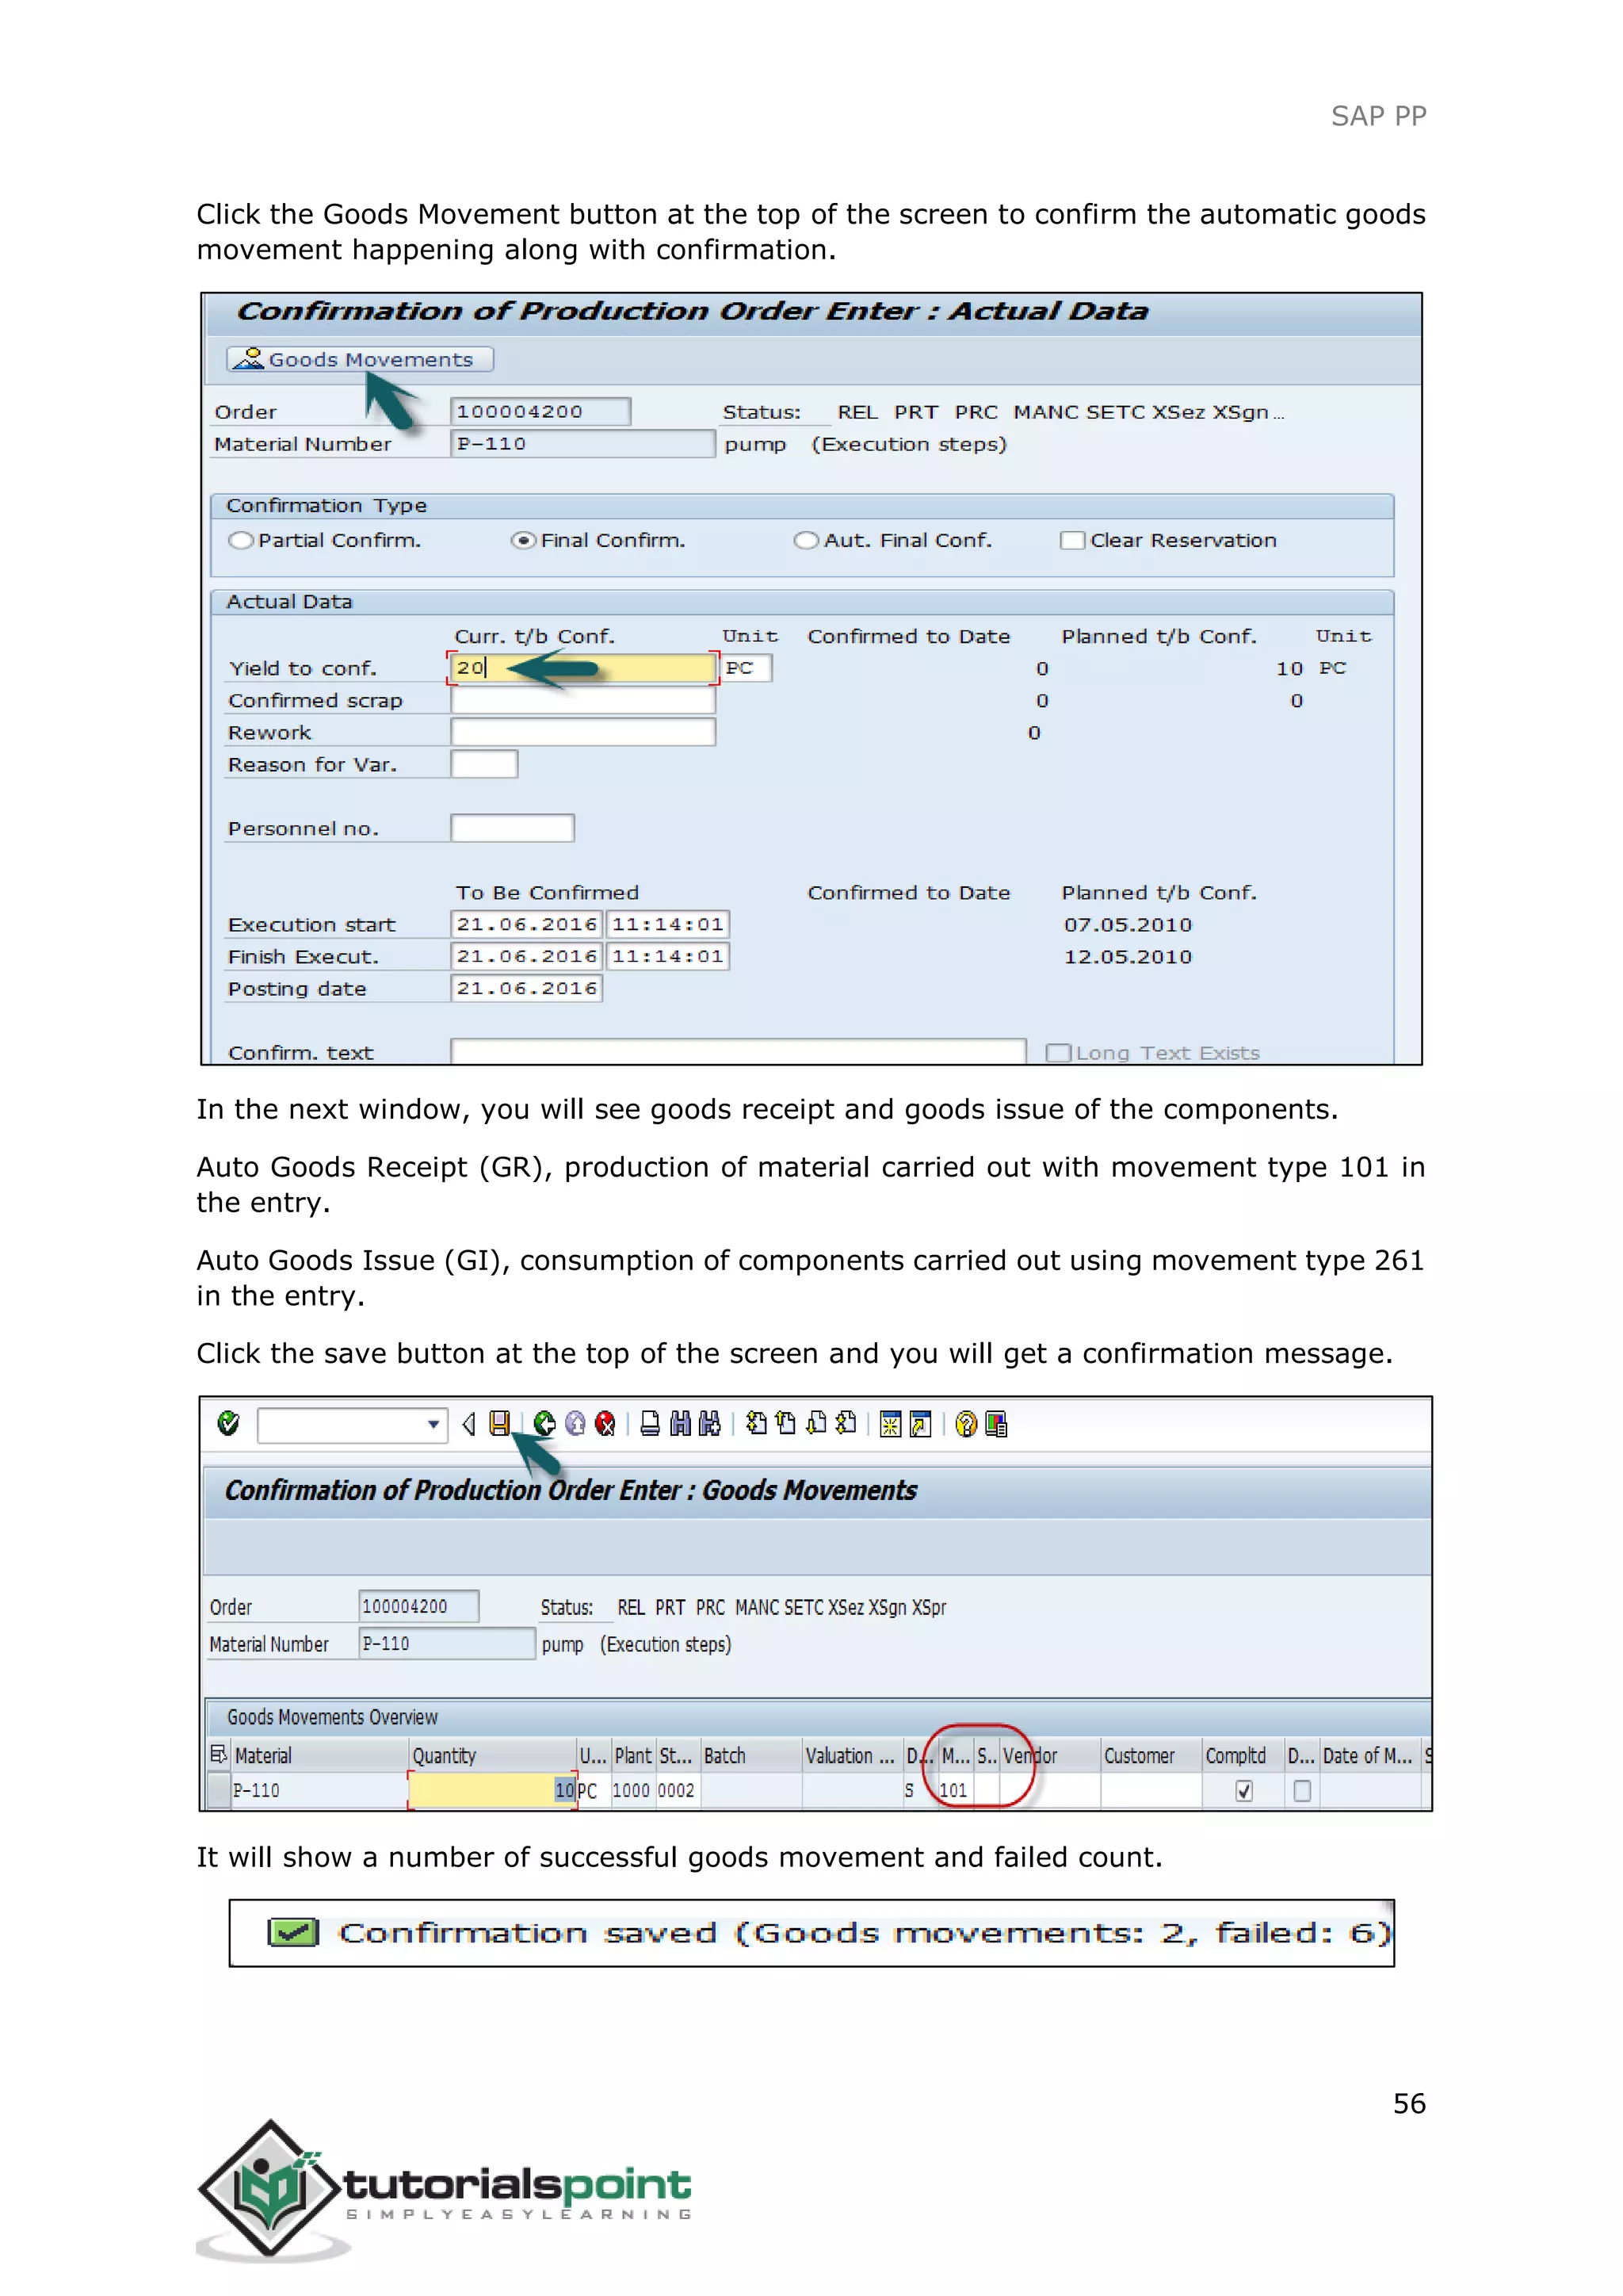Click the Compltd column header
The width and height of the screenshot is (1623, 2296).
[x=1243, y=1756]
